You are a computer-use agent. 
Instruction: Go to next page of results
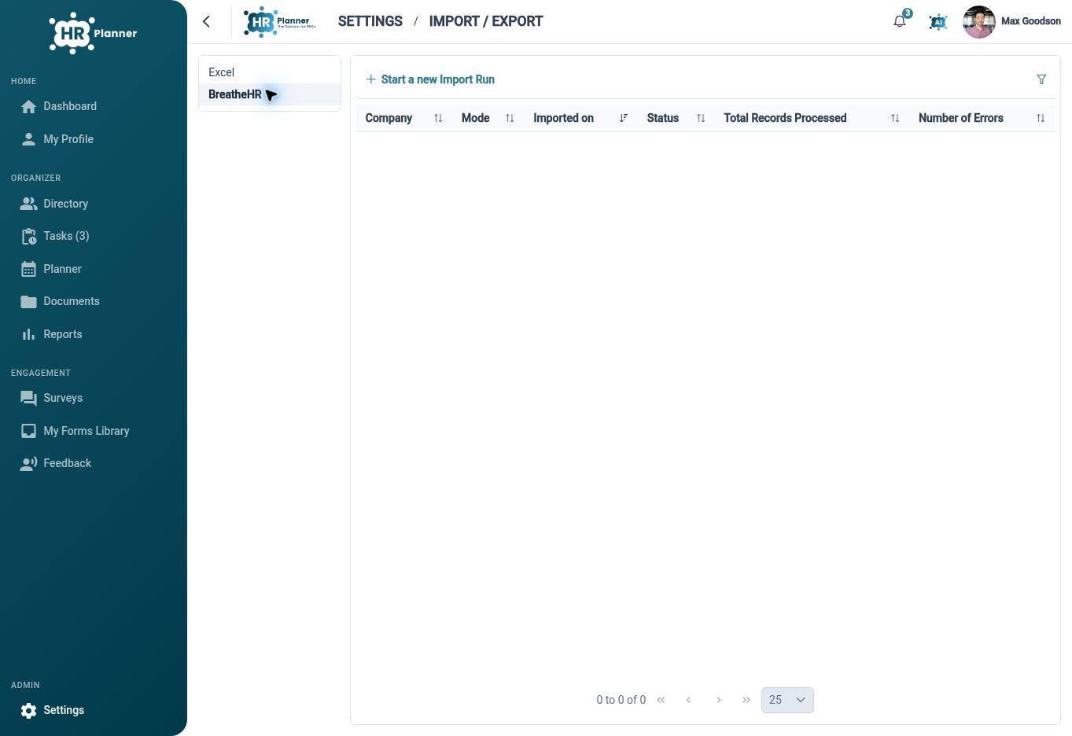point(718,700)
